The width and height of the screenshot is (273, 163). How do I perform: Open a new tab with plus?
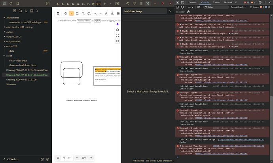coord(104,4)
